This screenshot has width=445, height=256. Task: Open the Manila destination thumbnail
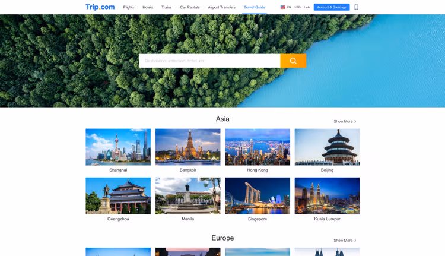point(188,196)
